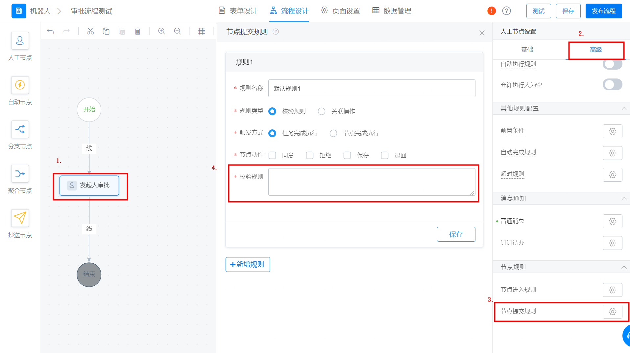Save rule with 保存 button in 规则1
The width and height of the screenshot is (630, 353).
click(x=456, y=234)
